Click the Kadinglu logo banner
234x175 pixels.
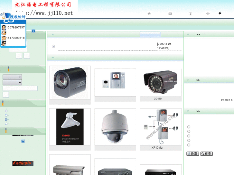[x=23, y=163]
